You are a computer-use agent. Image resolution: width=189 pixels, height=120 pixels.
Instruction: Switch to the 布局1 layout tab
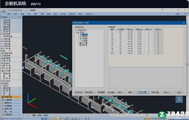[39, 115]
